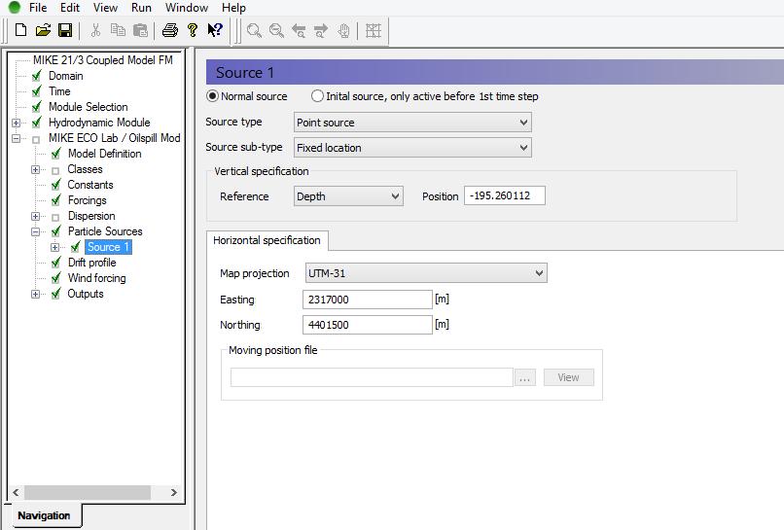Click the green check icon beside Forcings
The image size is (784, 530).
56,200
